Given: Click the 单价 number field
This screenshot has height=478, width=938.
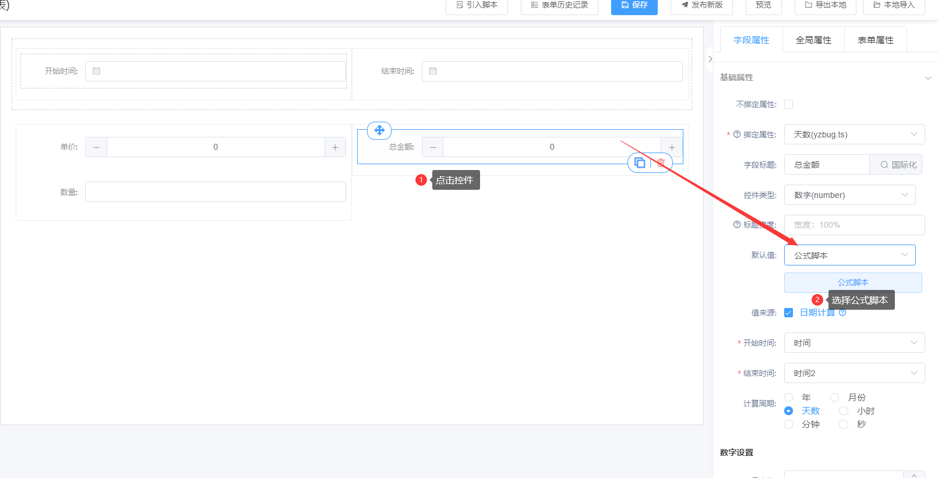Looking at the screenshot, I should [216, 147].
